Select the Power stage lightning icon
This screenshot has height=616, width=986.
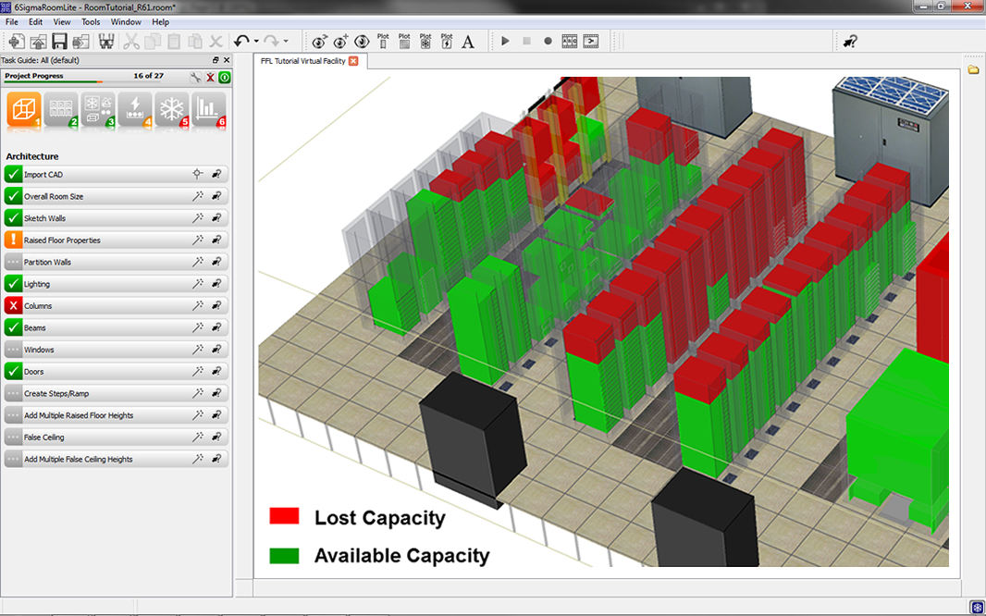tap(135, 109)
